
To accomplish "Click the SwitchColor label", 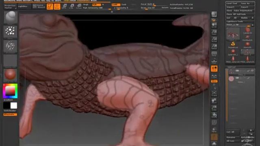I will click(10, 111).
